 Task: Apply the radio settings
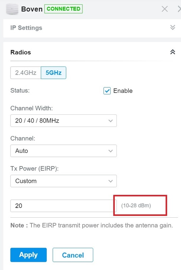(28, 255)
